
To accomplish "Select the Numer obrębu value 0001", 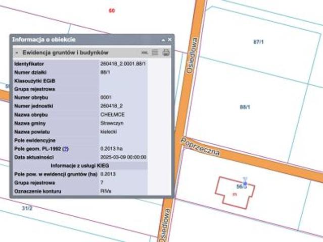I will coord(106,97).
